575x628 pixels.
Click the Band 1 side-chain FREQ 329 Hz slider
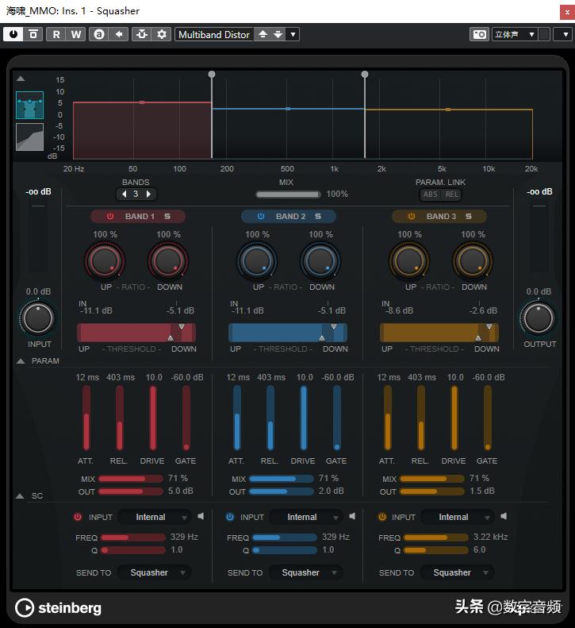click(x=133, y=537)
